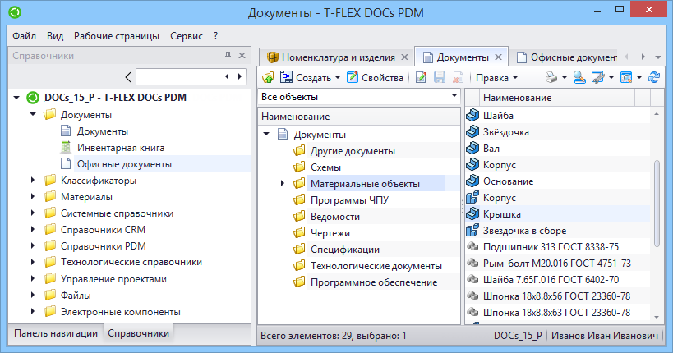Click the list vertical scrollbar thumb
The height and width of the screenshot is (353, 673).
coord(657,204)
